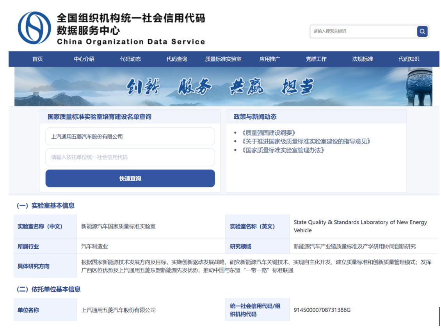Click 上汽通用五菱汽车股份有限公司 in the 单位名称 row

coord(118,310)
